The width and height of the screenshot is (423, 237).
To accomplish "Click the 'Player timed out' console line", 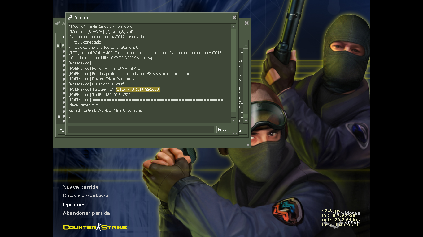I will click(83, 105).
